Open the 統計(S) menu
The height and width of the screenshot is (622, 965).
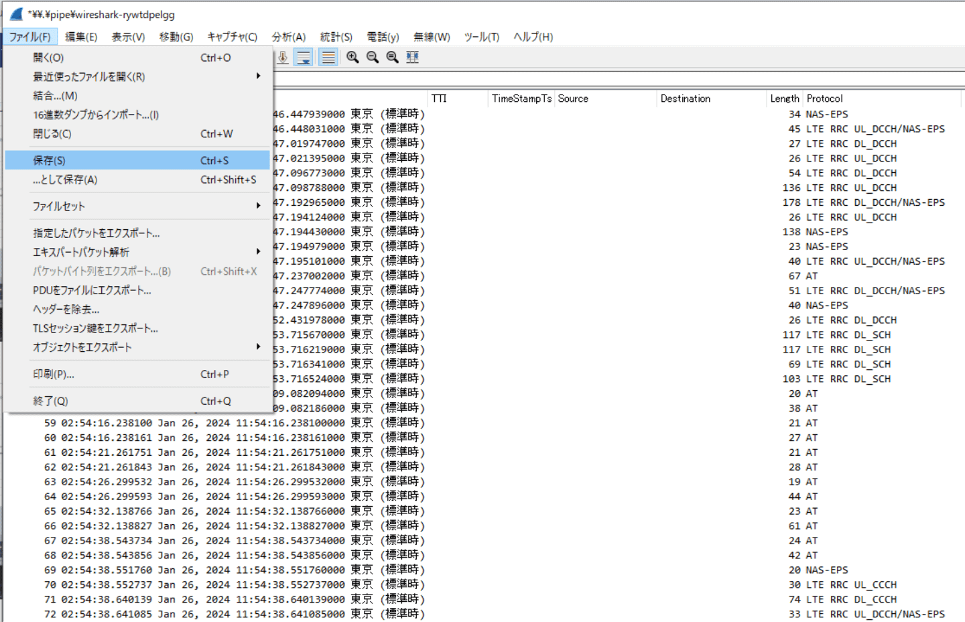click(x=336, y=37)
